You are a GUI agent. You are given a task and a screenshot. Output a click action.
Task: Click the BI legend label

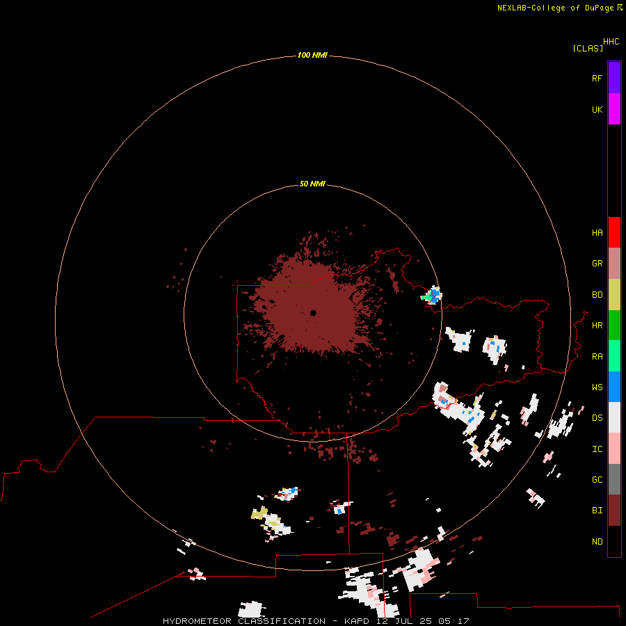(x=597, y=511)
